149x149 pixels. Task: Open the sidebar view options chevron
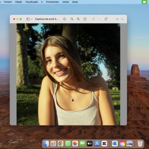pyautogui.click(x=32, y=19)
